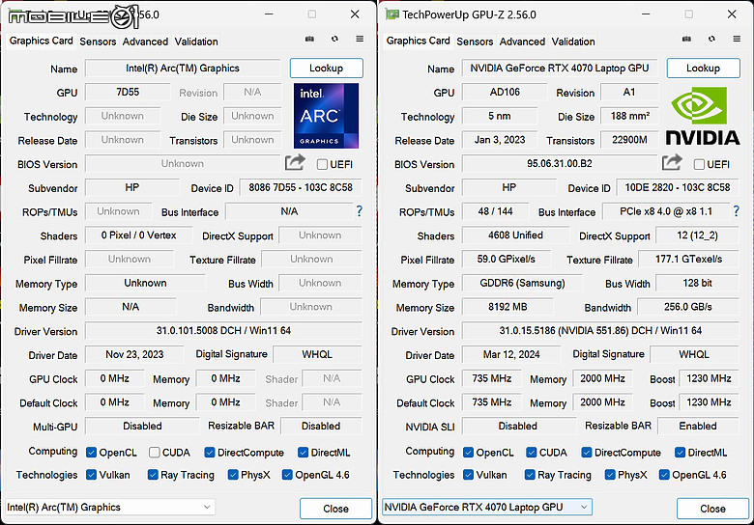The image size is (754, 525).
Task: Click Bus Interface question mark in Intel window
Action: 360,210
